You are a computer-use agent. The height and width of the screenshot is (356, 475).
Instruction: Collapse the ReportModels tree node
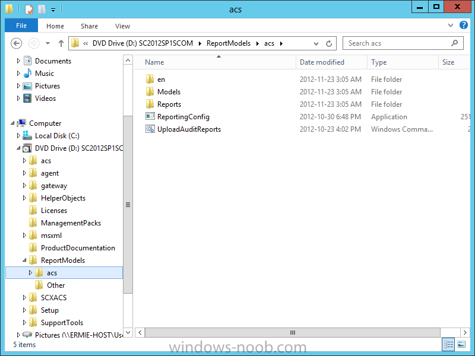coord(24,260)
